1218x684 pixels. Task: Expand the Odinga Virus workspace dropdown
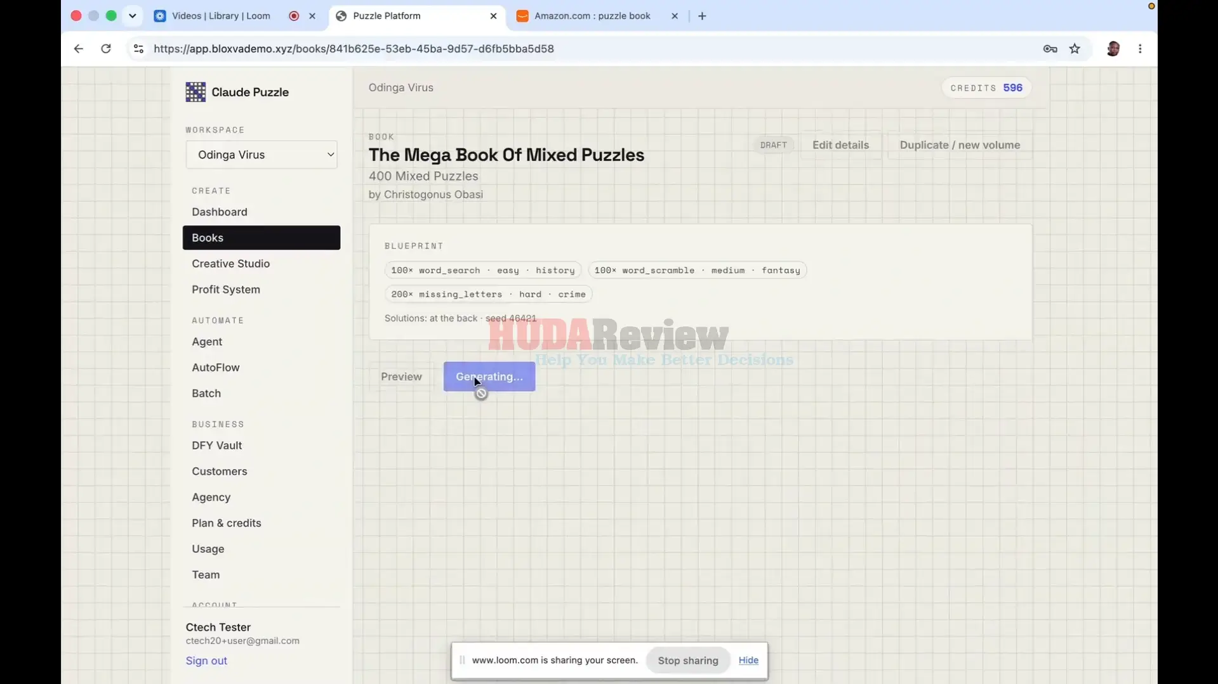click(261, 155)
